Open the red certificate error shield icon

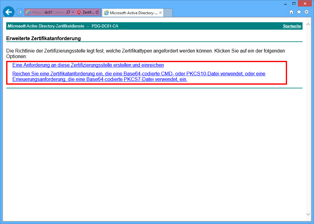79,12
